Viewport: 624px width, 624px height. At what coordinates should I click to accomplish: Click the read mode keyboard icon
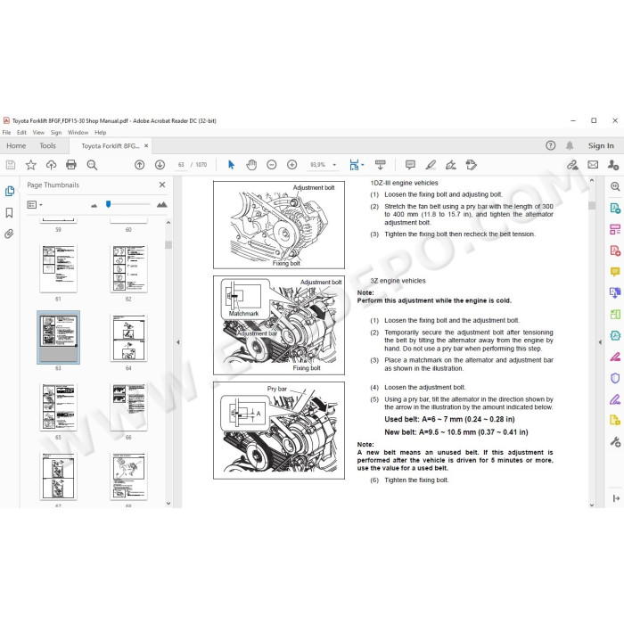(381, 165)
